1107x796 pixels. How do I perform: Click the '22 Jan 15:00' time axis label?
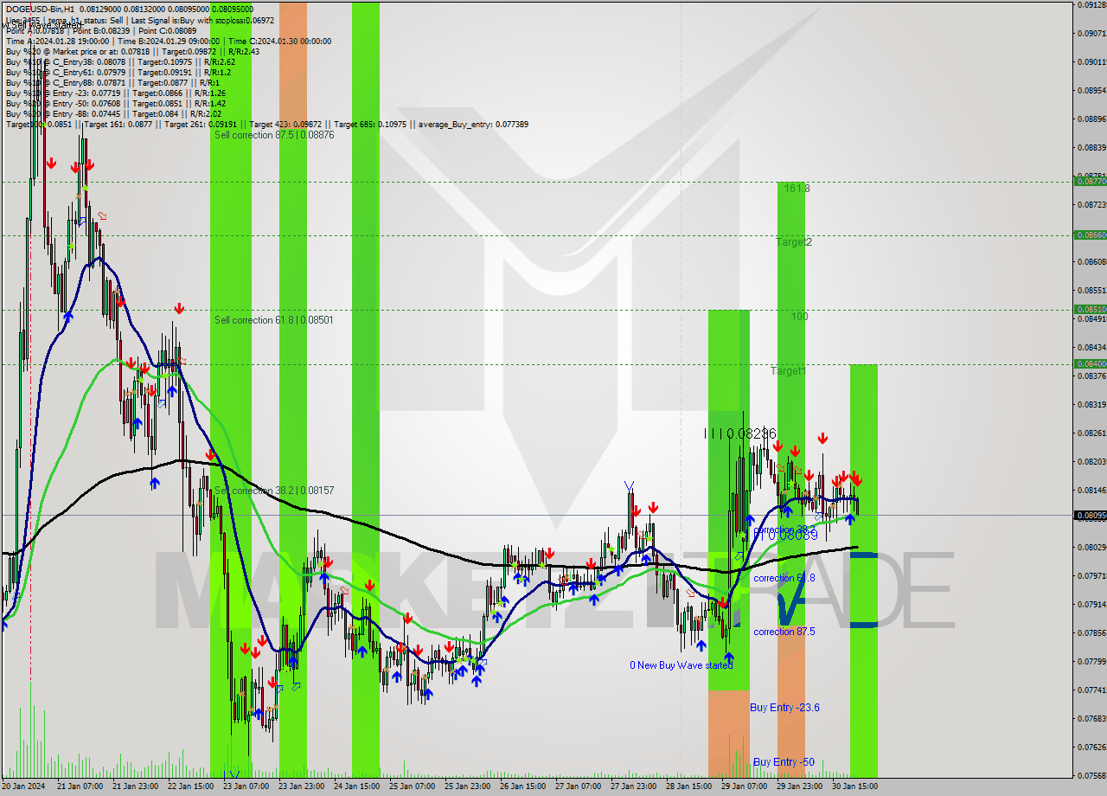pyautogui.click(x=190, y=786)
